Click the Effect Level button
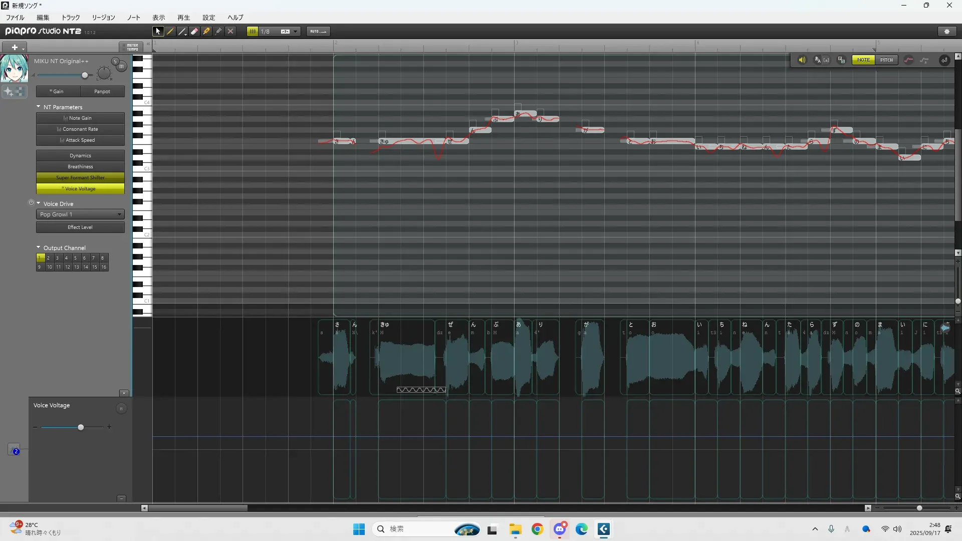This screenshot has width=962, height=541. (x=80, y=227)
